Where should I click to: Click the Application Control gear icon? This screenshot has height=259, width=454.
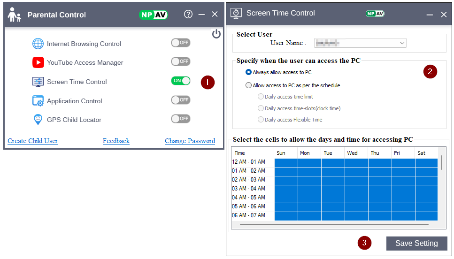[x=38, y=101]
